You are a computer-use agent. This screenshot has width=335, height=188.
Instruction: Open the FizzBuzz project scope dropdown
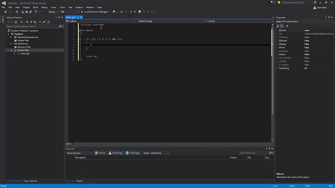pos(100,21)
